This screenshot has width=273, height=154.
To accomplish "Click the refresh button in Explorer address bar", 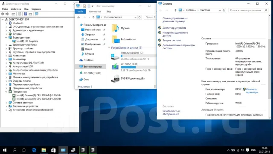I will coord(139,17).
